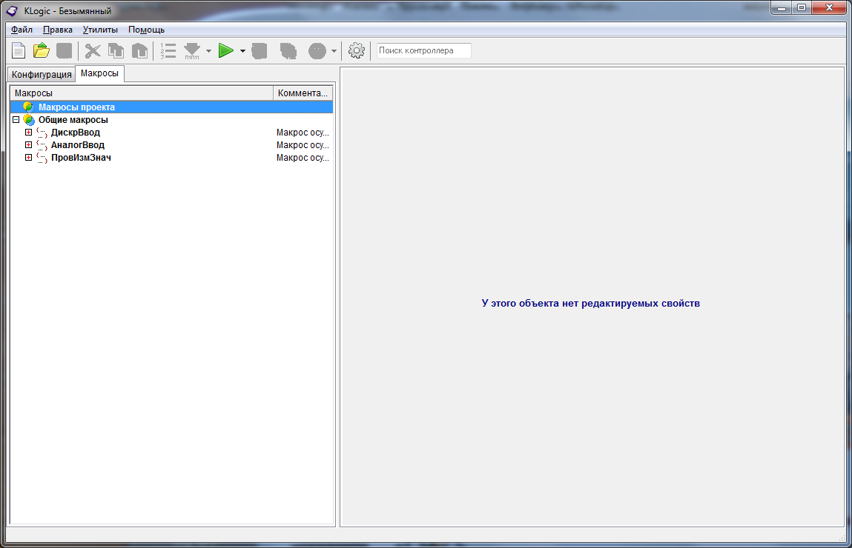Switch to the Конфигурация tab
Image resolution: width=852 pixels, height=548 pixels.
[42, 75]
